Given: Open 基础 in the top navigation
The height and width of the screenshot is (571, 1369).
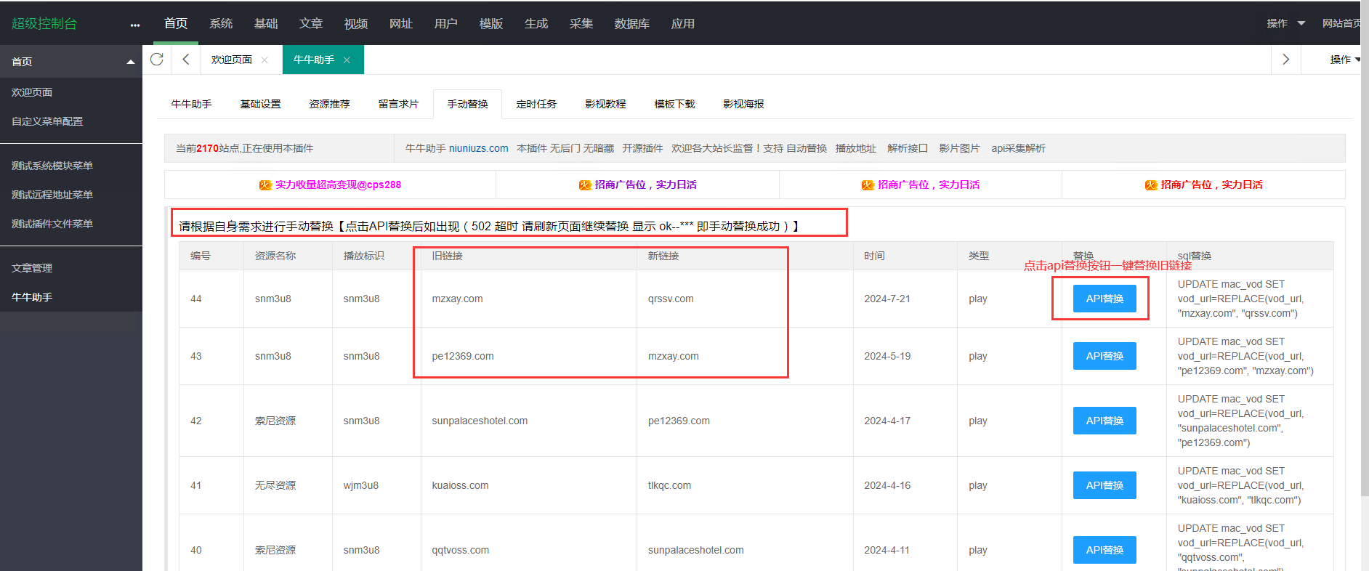Looking at the screenshot, I should tap(266, 23).
